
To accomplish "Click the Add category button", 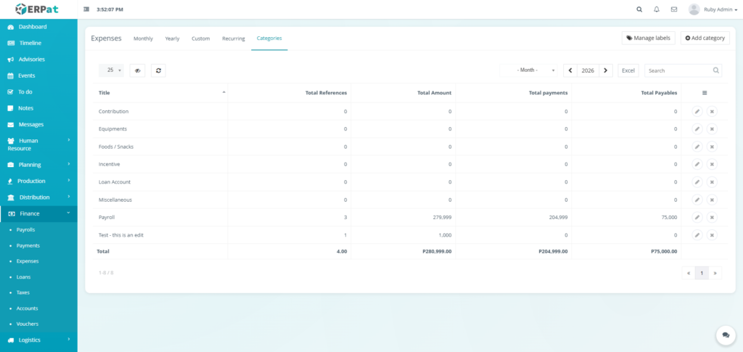I will 705,38.
